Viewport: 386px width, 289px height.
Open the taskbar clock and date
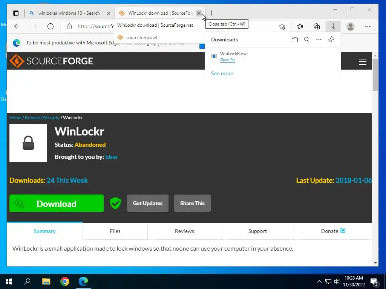[354, 281]
